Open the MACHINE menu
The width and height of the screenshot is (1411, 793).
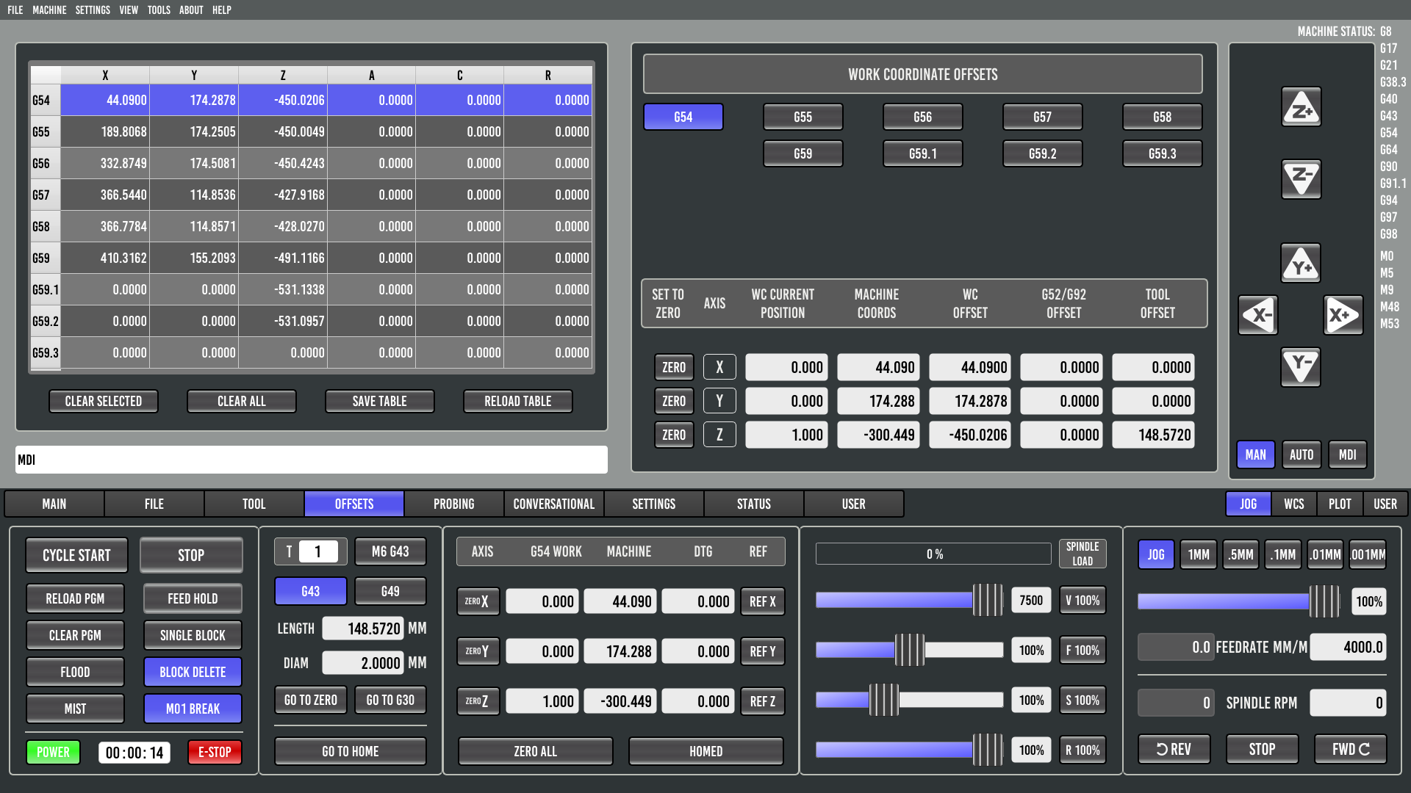click(x=49, y=10)
